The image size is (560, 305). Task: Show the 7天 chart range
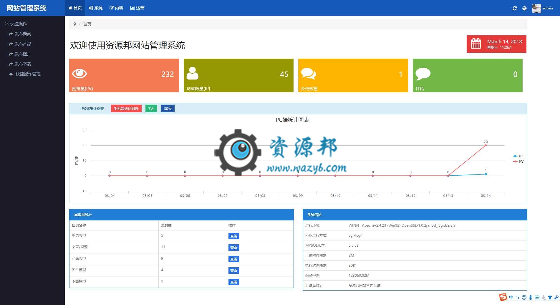(151, 108)
